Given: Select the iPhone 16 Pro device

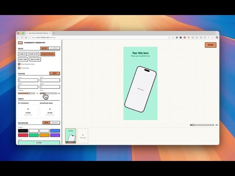Looking at the screenshot, I should coord(33,54).
